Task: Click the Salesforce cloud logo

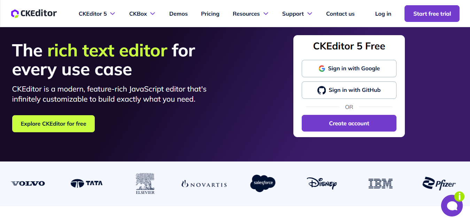Action: [x=263, y=183]
